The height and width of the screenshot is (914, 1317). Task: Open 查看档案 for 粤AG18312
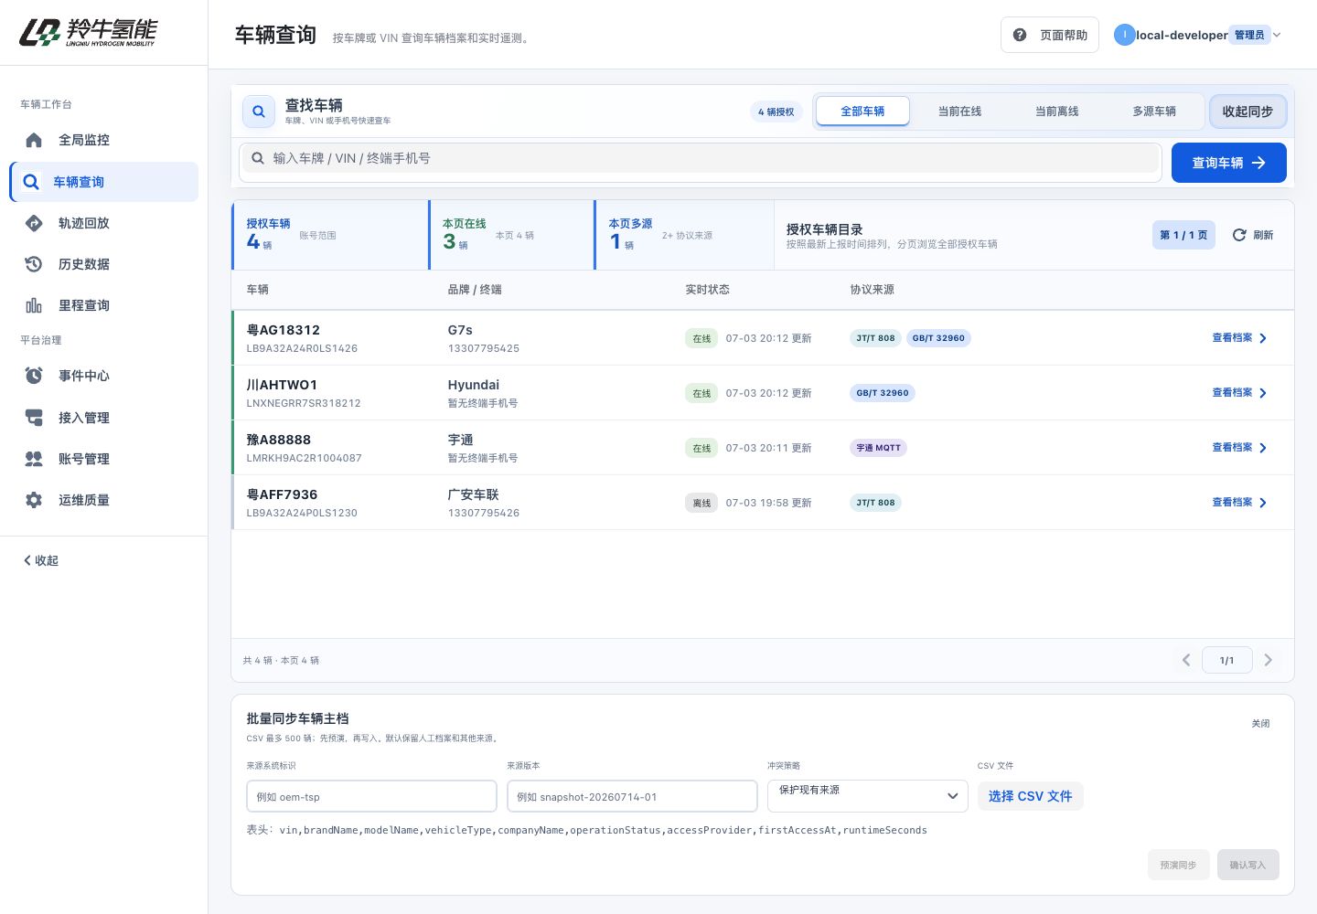(x=1239, y=338)
